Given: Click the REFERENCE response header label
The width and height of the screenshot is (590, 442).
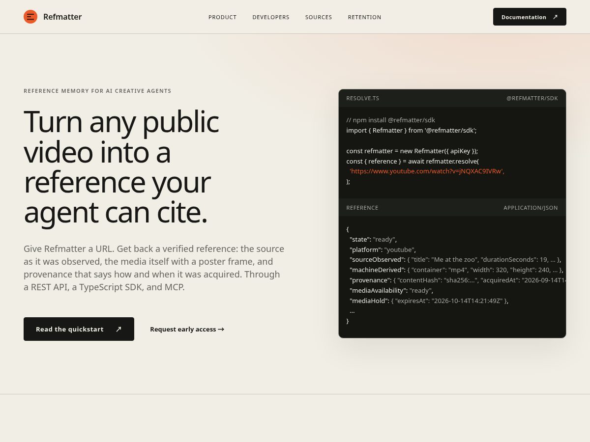Looking at the screenshot, I should [x=362, y=208].
